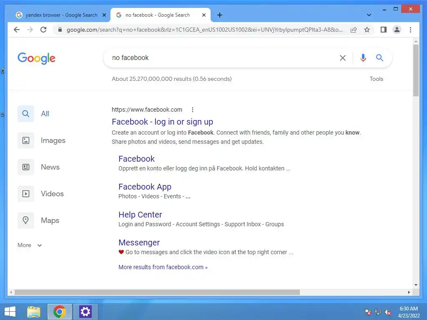This screenshot has width=427, height=320.
Task: Select the 'no facebook' tab
Action: (161, 15)
